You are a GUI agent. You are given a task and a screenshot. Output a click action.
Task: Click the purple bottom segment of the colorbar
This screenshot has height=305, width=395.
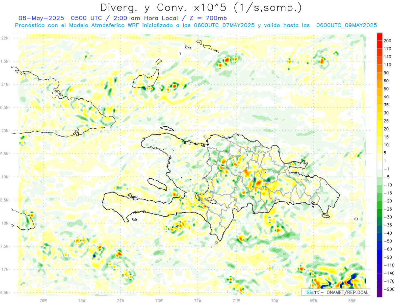tap(380, 293)
